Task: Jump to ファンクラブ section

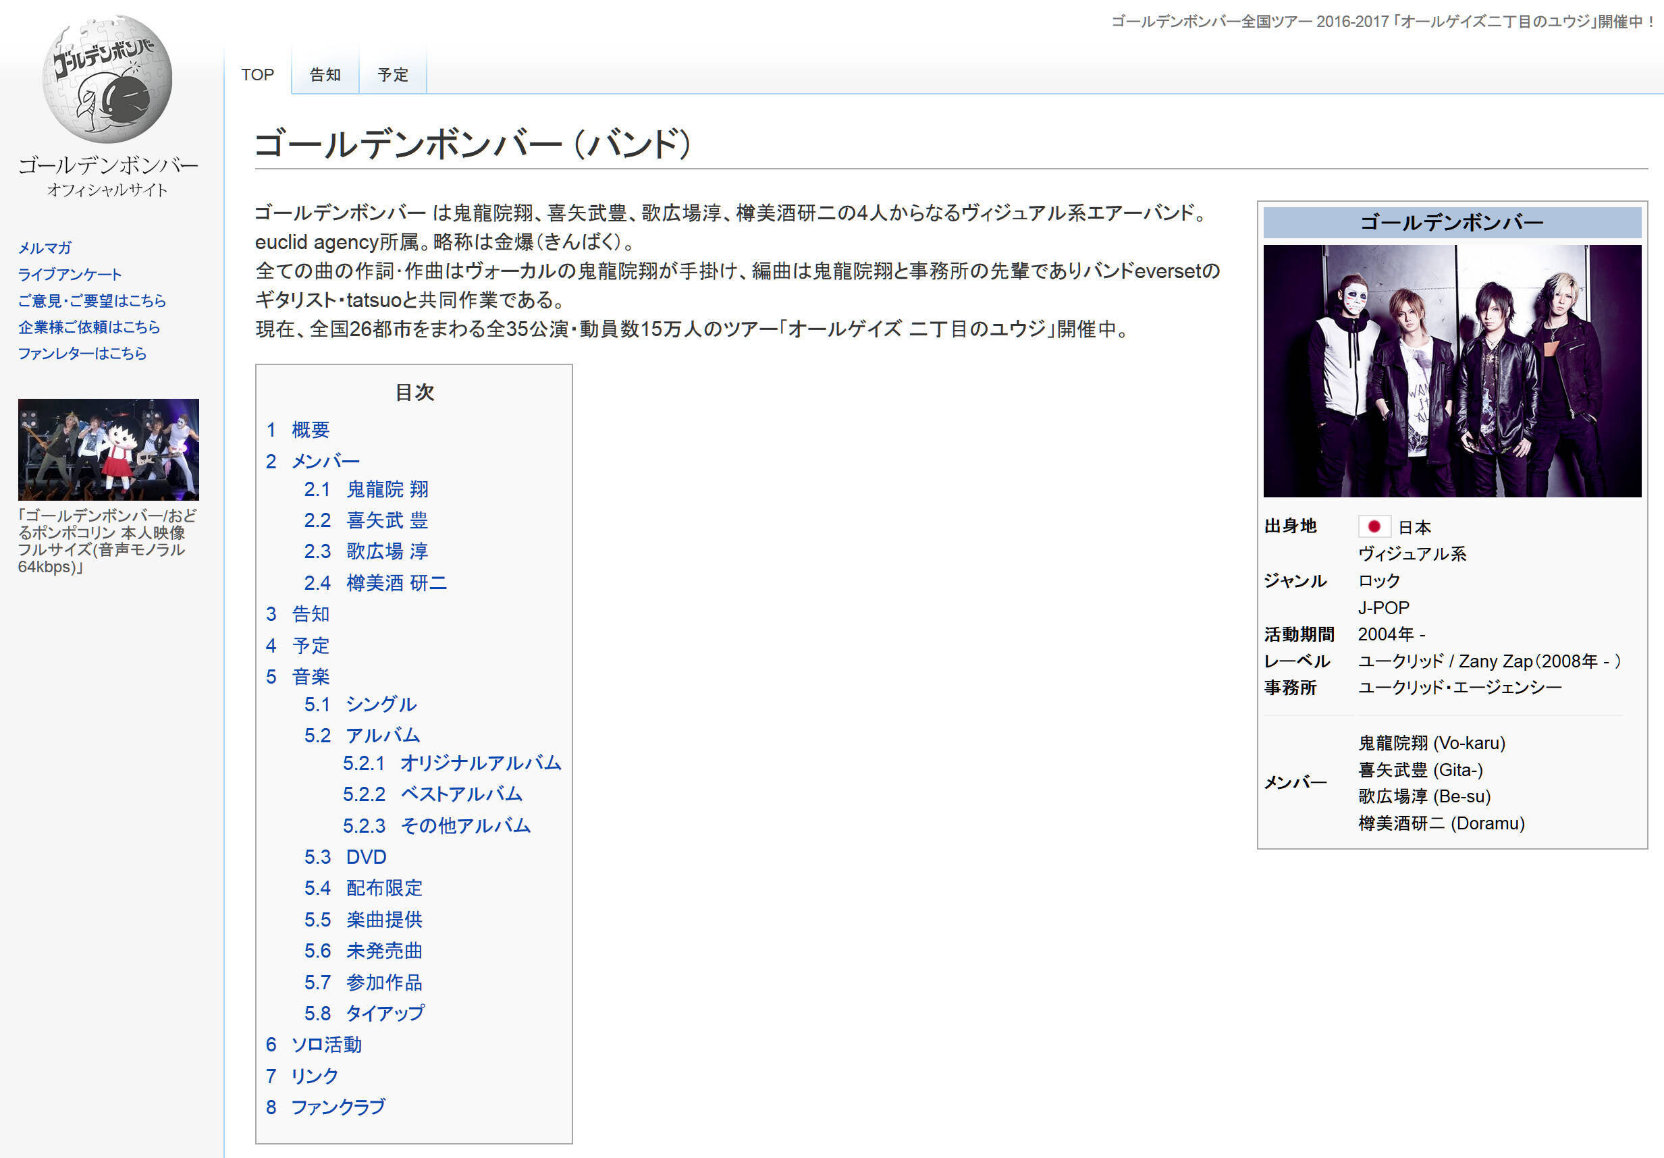Action: (x=338, y=1107)
